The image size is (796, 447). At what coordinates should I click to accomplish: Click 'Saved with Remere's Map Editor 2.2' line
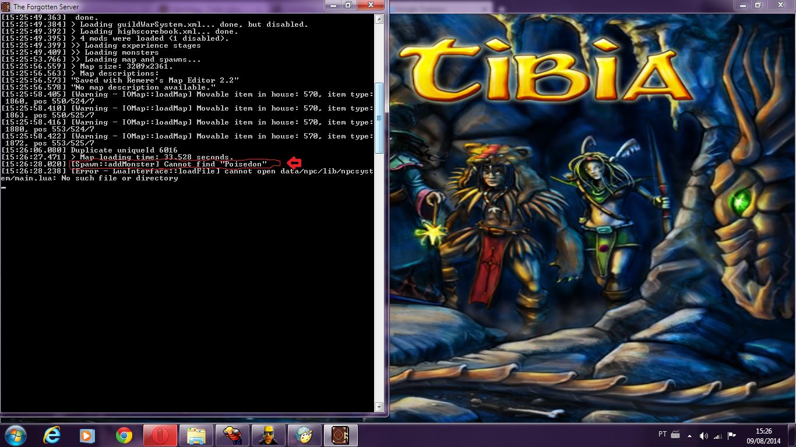pos(119,80)
